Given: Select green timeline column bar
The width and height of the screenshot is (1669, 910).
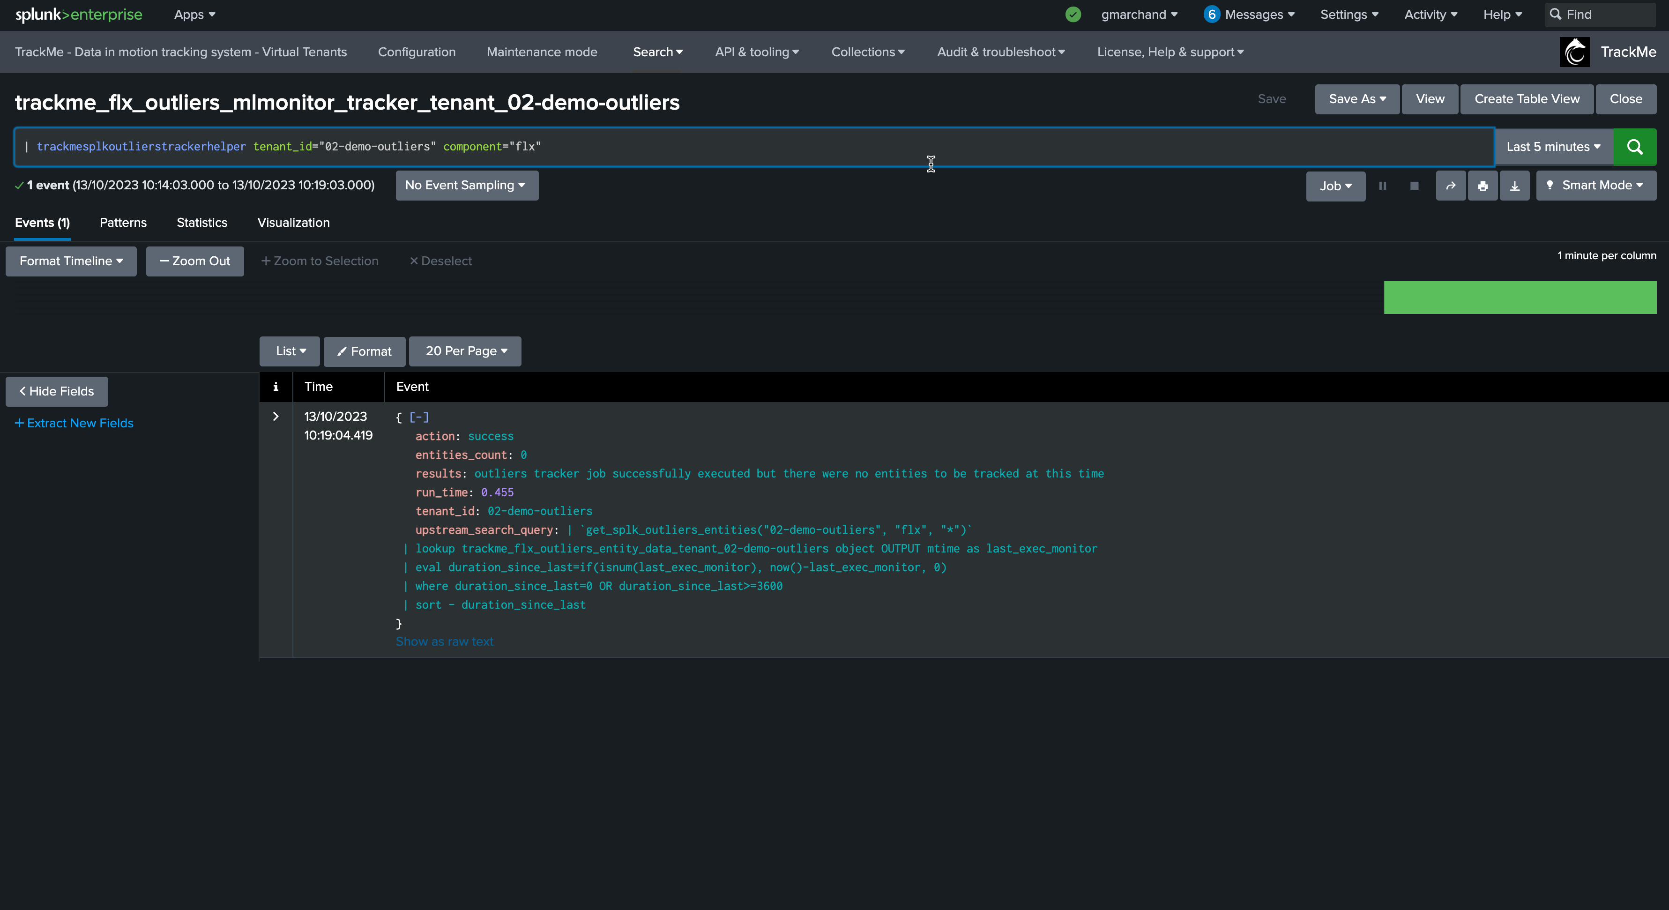Looking at the screenshot, I should click(1520, 298).
